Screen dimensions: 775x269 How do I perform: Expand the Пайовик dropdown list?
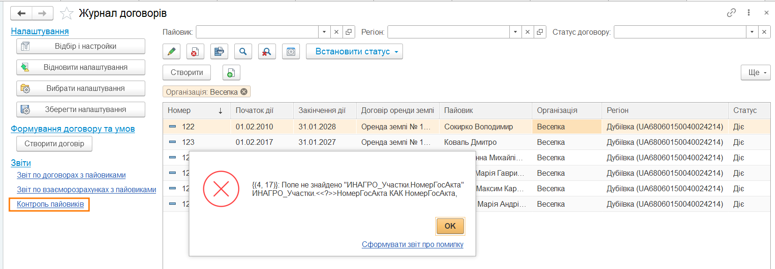click(x=324, y=32)
